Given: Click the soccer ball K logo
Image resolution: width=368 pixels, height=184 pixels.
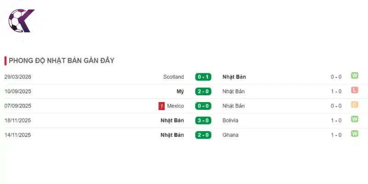Looking at the screenshot, I should click(x=21, y=21).
